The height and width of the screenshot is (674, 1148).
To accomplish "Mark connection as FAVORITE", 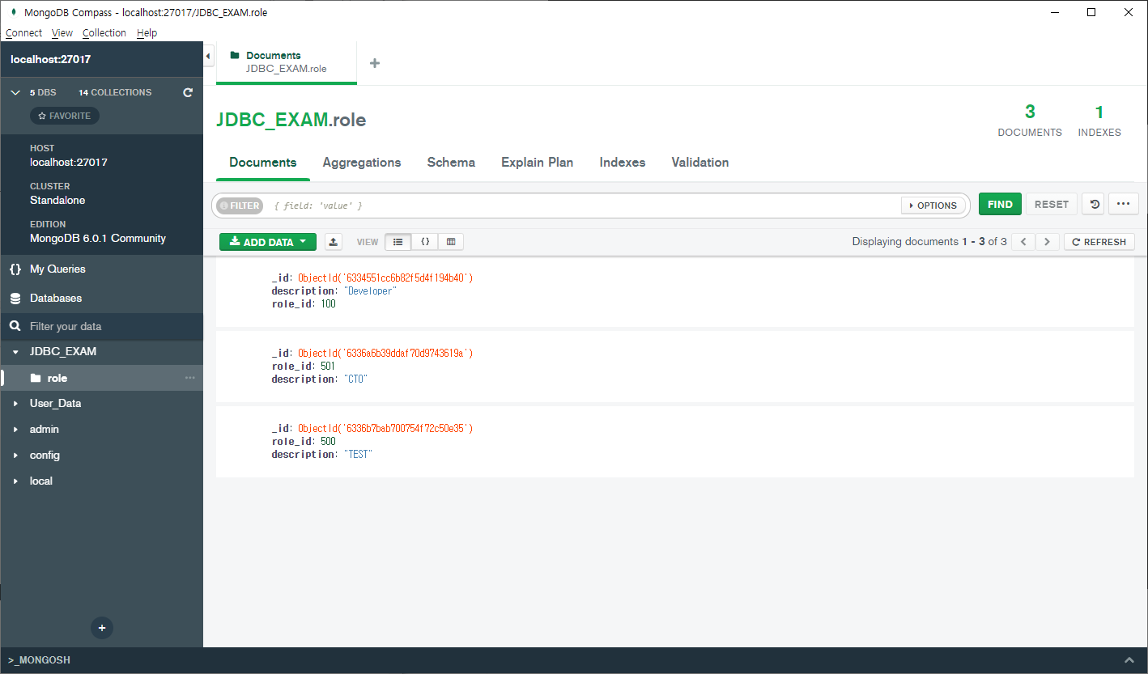I will point(65,116).
